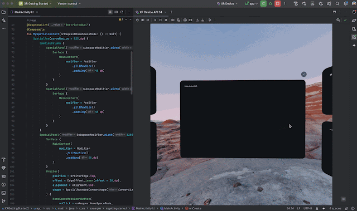This screenshot has width=357, height=211.
Task: Click the user account avatar icon
Action: (x=354, y=4)
